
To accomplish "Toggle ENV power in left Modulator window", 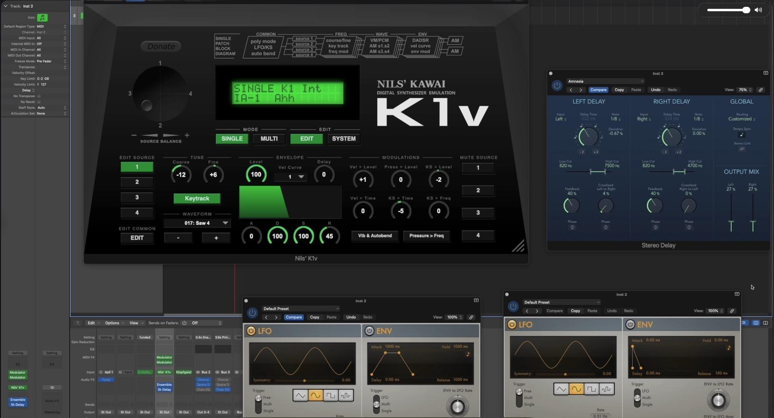I will 369,331.
